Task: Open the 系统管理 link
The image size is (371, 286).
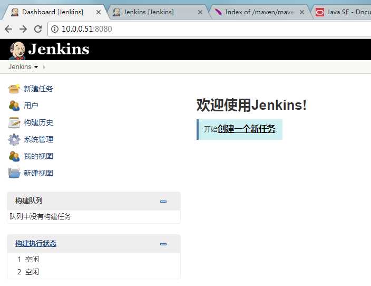Action: (38, 139)
